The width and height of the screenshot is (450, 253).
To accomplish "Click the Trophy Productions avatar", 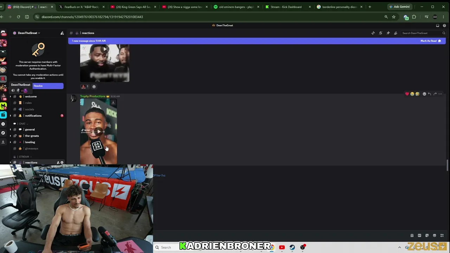I will (73, 99).
